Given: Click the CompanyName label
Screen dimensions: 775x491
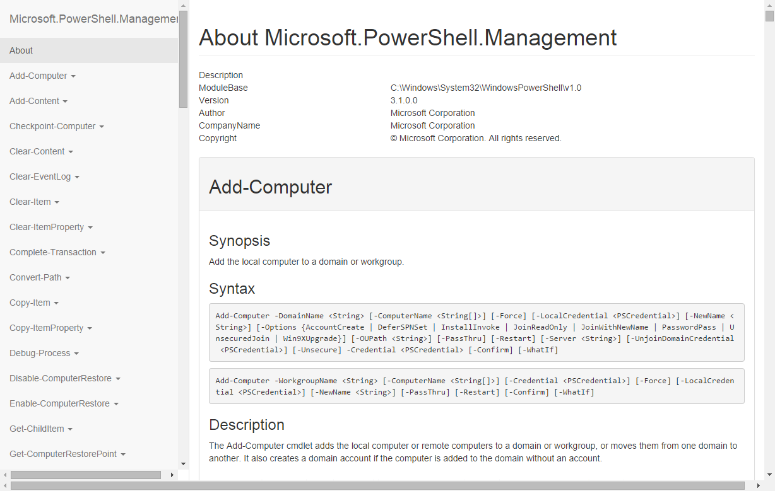Looking at the screenshot, I should tap(229, 125).
